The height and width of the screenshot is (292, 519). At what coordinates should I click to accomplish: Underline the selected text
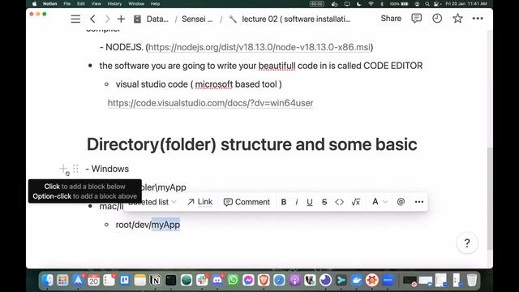click(x=310, y=202)
